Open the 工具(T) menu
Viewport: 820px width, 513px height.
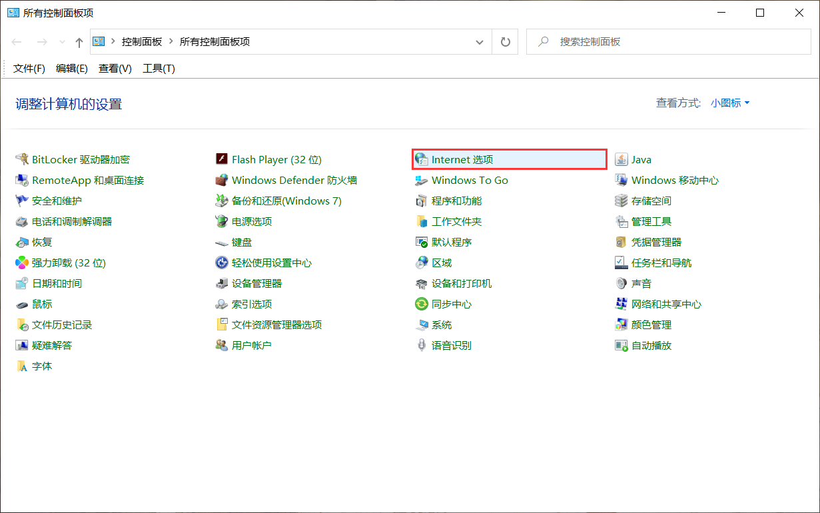159,68
